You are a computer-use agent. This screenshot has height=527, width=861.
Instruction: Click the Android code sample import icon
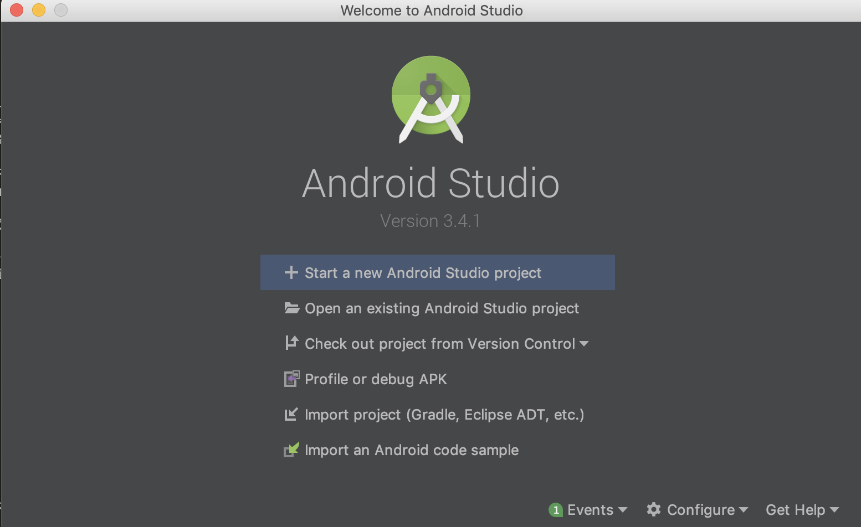(x=291, y=449)
